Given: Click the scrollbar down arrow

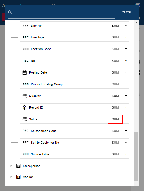Looking at the screenshot, I should click(136, 183).
